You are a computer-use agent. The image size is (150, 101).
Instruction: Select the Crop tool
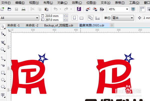[x=3, y=42]
